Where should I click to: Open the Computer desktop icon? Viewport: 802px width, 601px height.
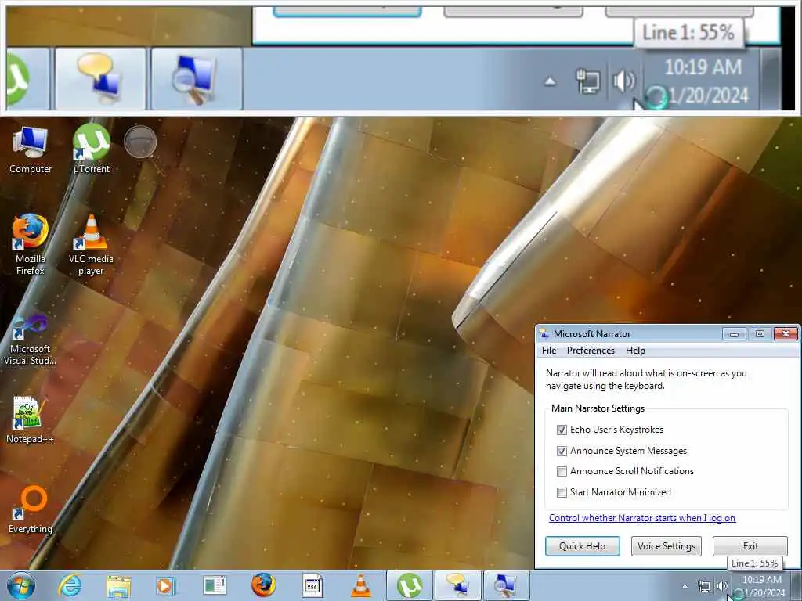(31, 149)
